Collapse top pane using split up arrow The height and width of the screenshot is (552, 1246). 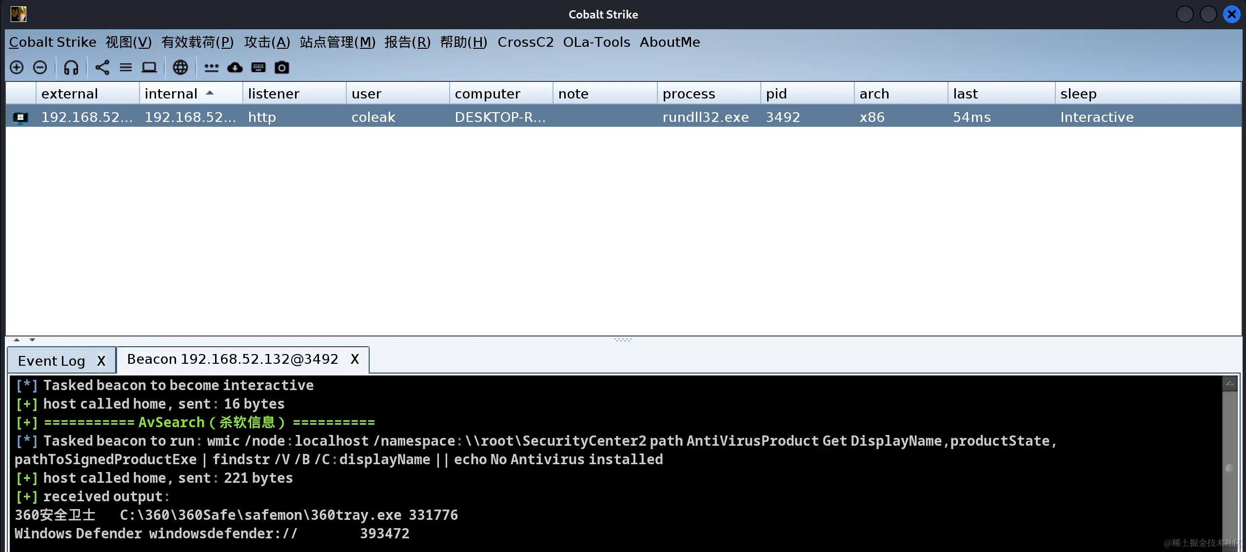point(17,339)
